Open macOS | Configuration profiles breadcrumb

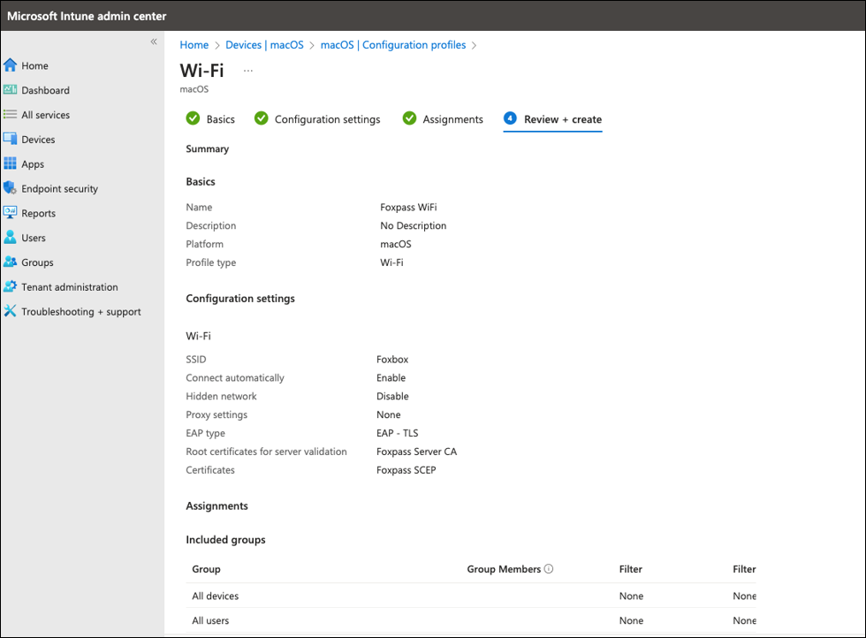[x=392, y=45]
